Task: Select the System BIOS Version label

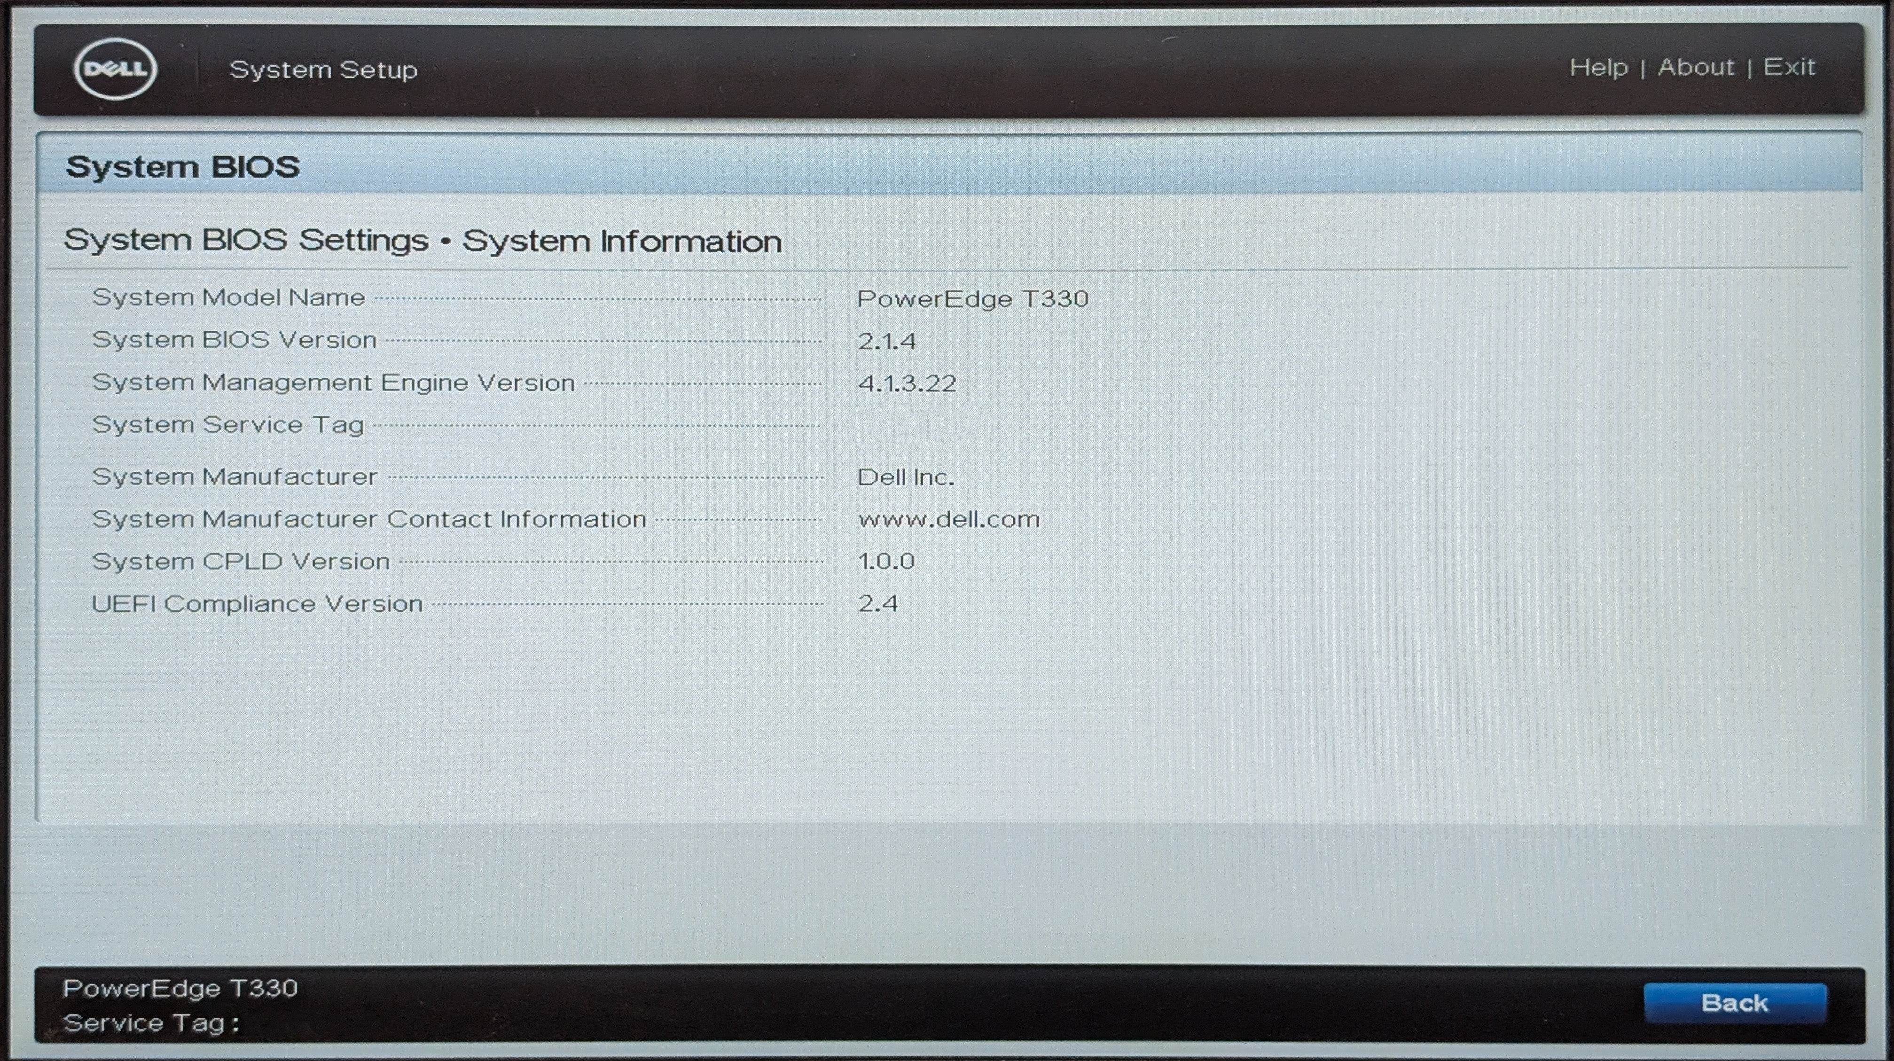Action: [x=235, y=341]
